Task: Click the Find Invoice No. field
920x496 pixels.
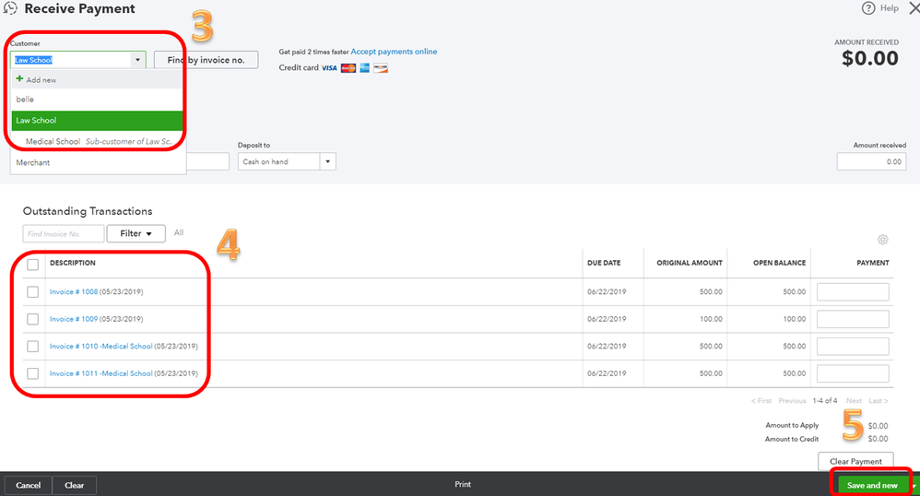Action: (x=64, y=233)
